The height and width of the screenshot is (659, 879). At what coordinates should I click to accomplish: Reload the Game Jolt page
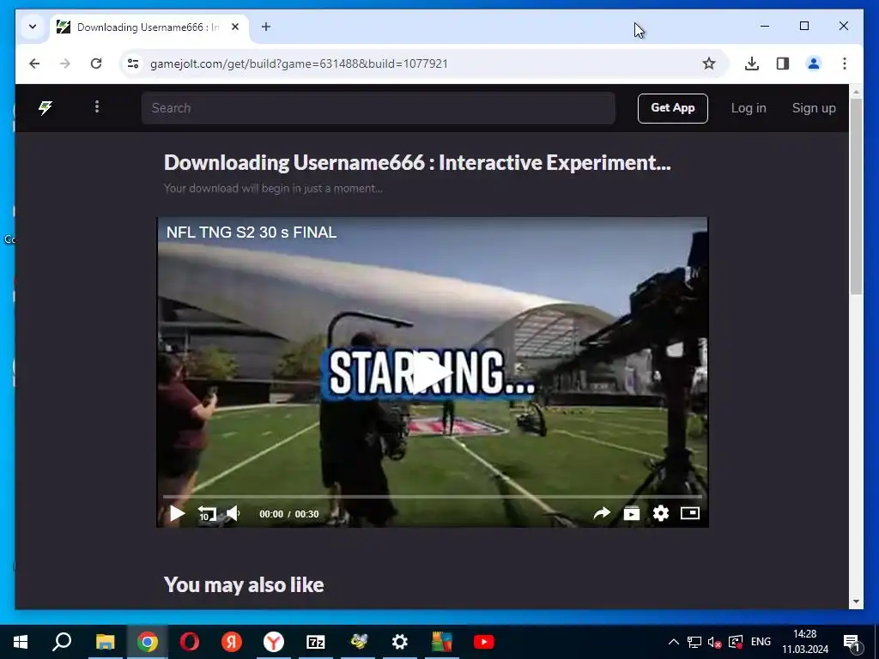96,63
